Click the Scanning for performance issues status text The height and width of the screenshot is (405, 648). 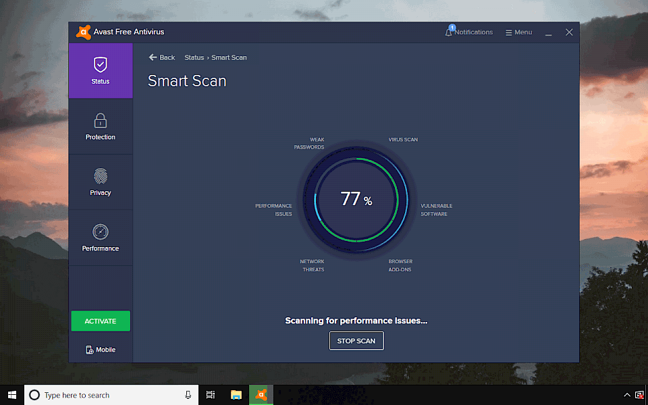[356, 321]
